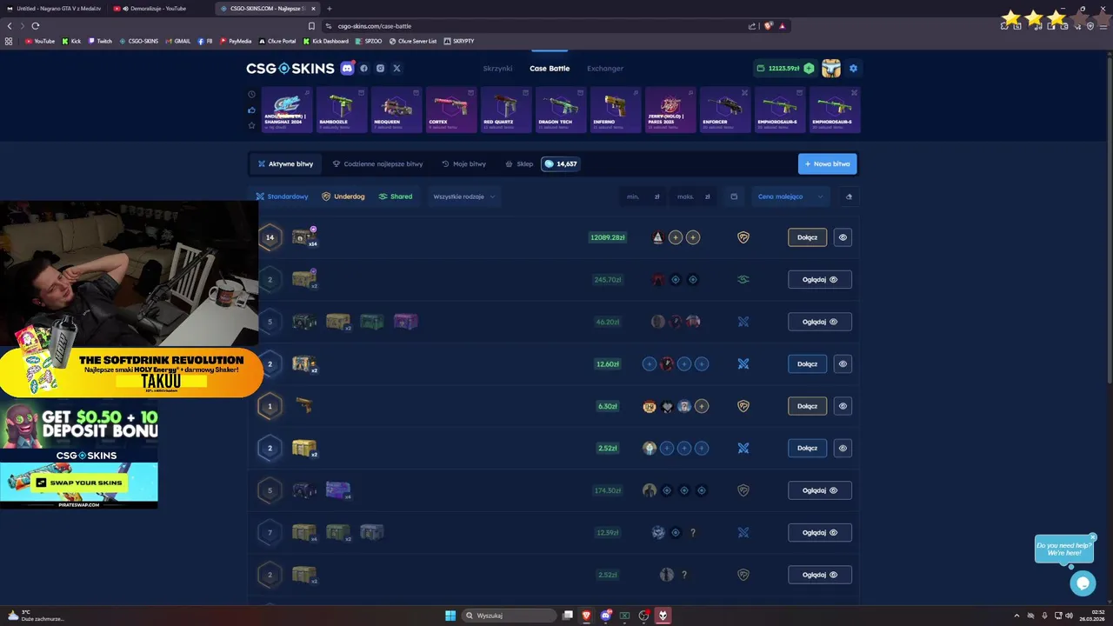This screenshot has width=1113, height=626.
Task: Click Oglądaj on the 245.70zł battle
Action: [820, 279]
